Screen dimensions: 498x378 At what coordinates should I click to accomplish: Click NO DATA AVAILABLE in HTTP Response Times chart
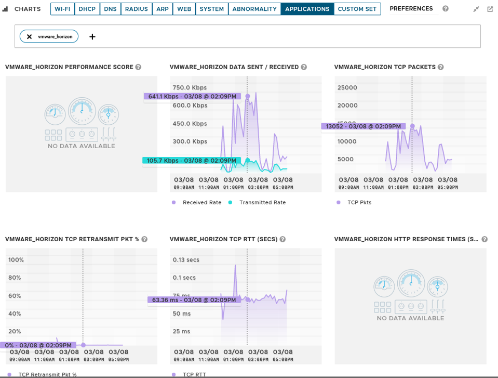pyautogui.click(x=410, y=318)
